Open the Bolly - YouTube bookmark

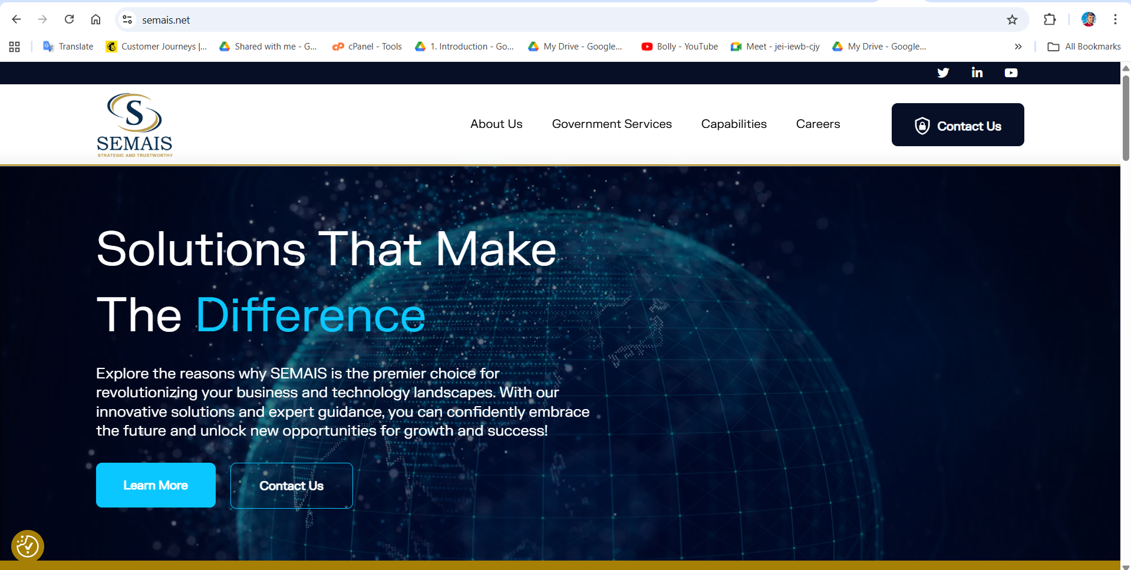coord(679,46)
